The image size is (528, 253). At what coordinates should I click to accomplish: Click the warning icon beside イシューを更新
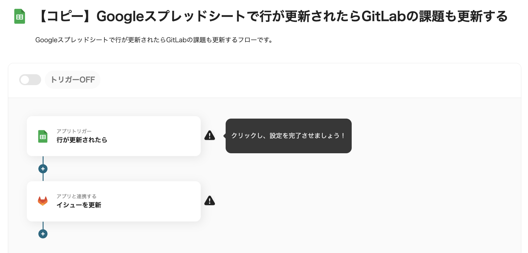pos(210,201)
